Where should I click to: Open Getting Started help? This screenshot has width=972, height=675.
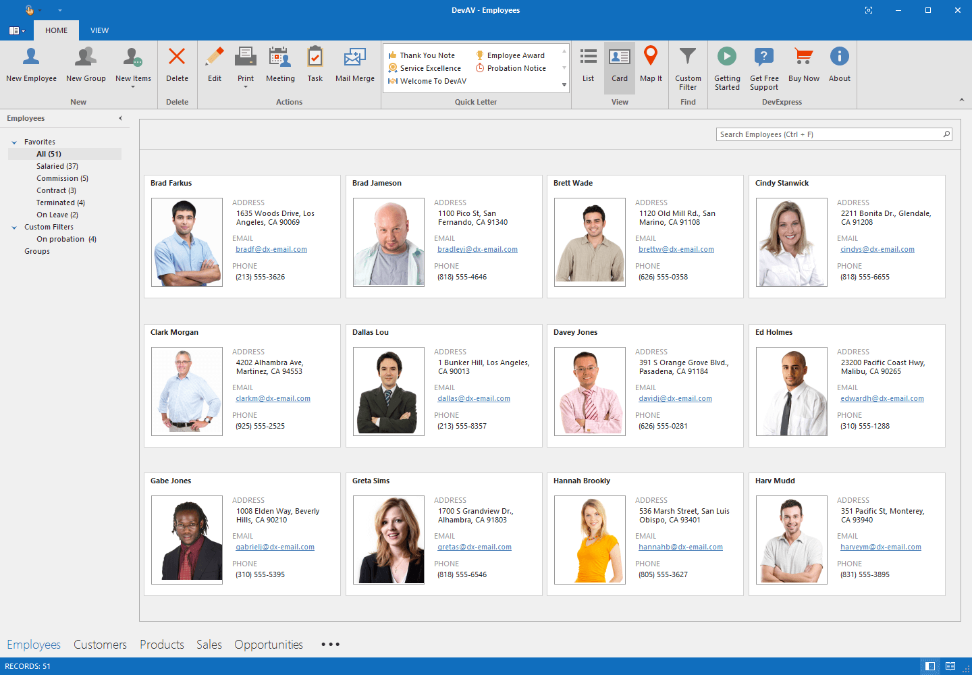point(727,65)
